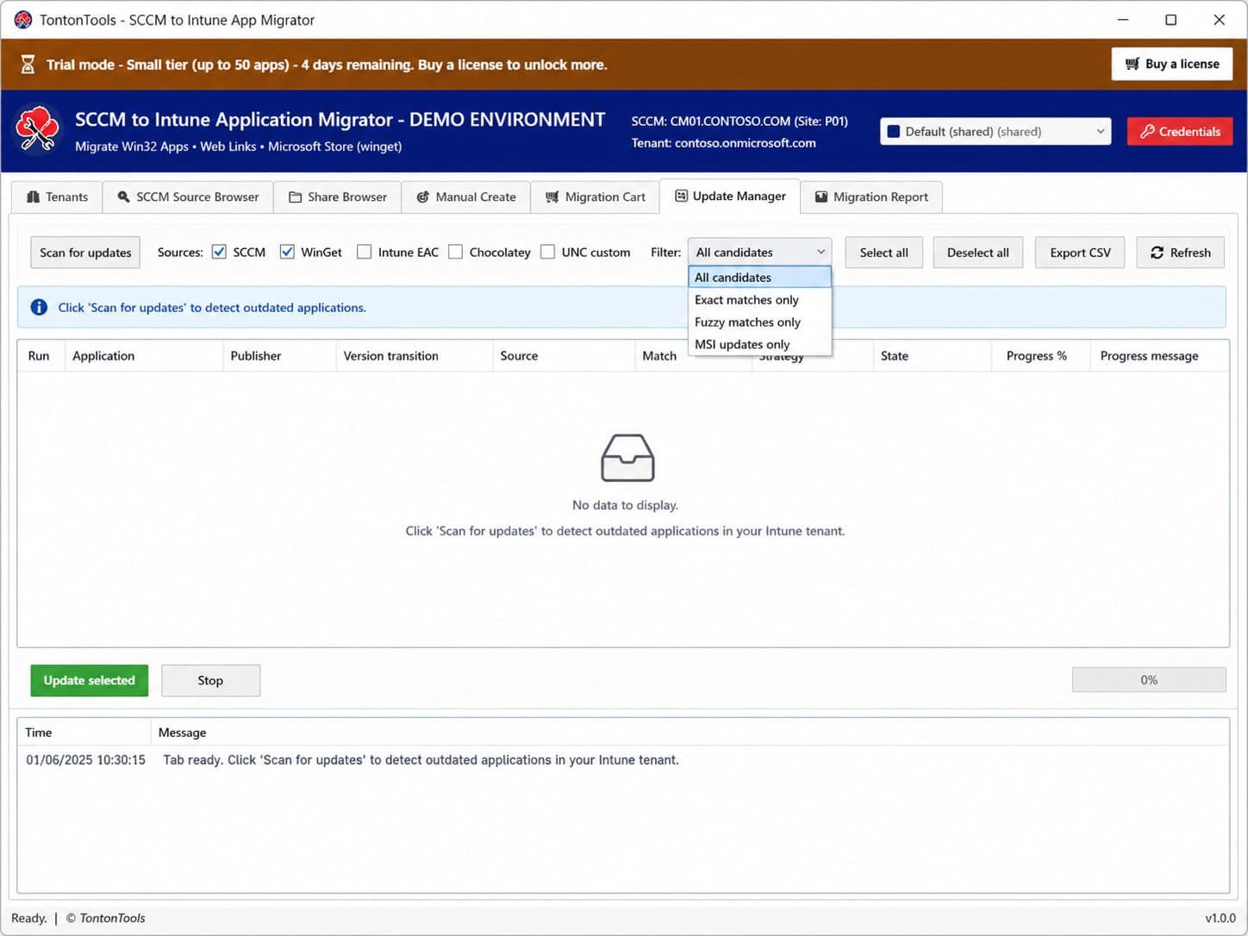
Task: Open the Migration Report tab
Action: [871, 197]
